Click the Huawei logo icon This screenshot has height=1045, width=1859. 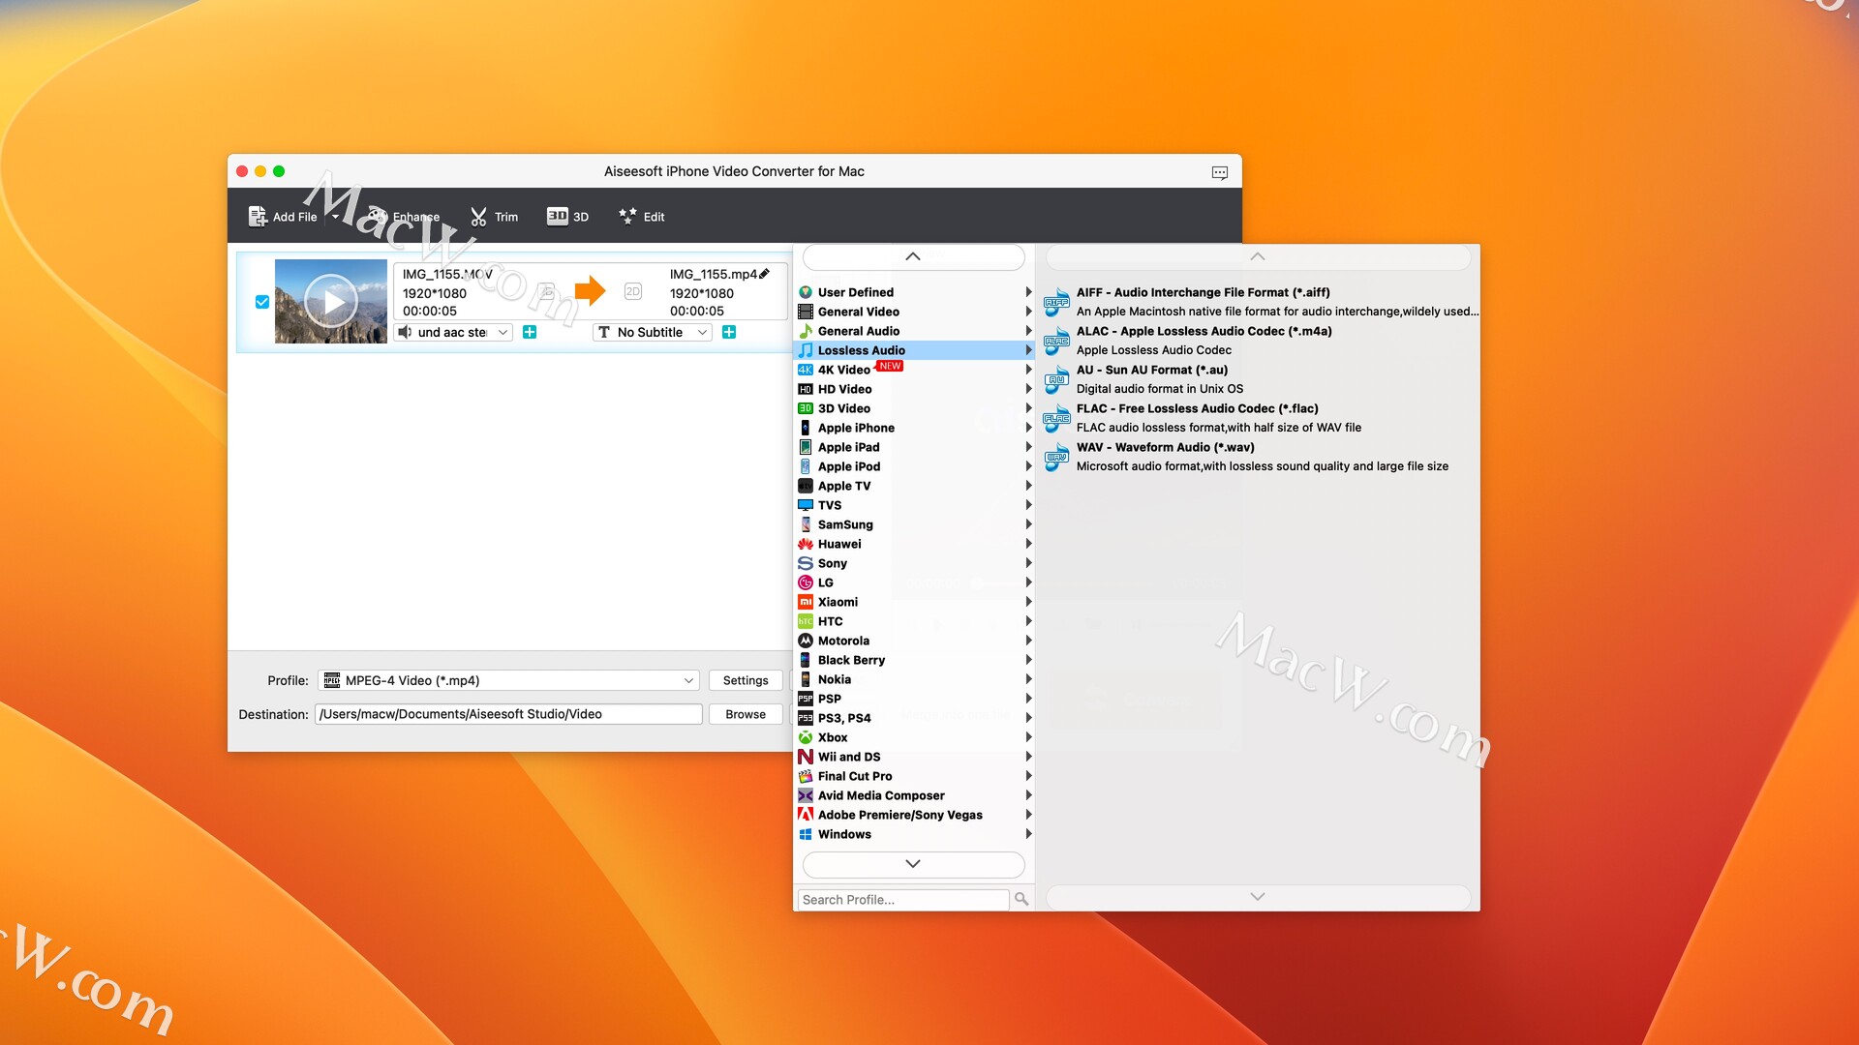[806, 544]
